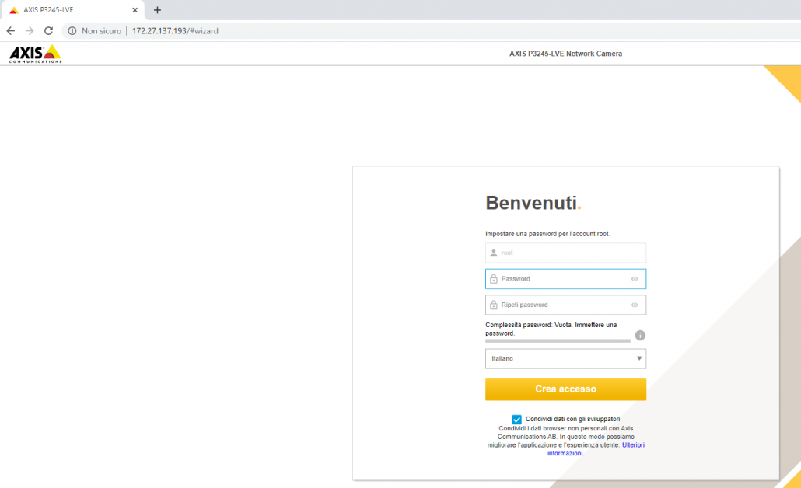This screenshot has width=801, height=488.
Task: Click the Complessità password: Vuota message
Action: (x=551, y=329)
